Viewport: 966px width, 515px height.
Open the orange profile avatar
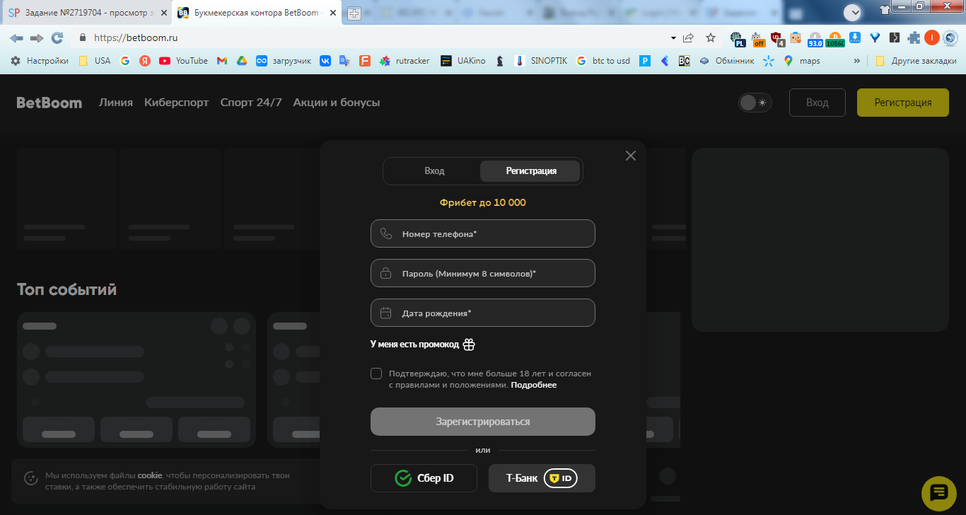[932, 37]
